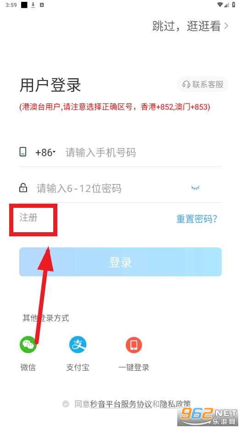Tap the one-key login phone icon
Viewport: 241px width, 429px height.
coord(134,344)
